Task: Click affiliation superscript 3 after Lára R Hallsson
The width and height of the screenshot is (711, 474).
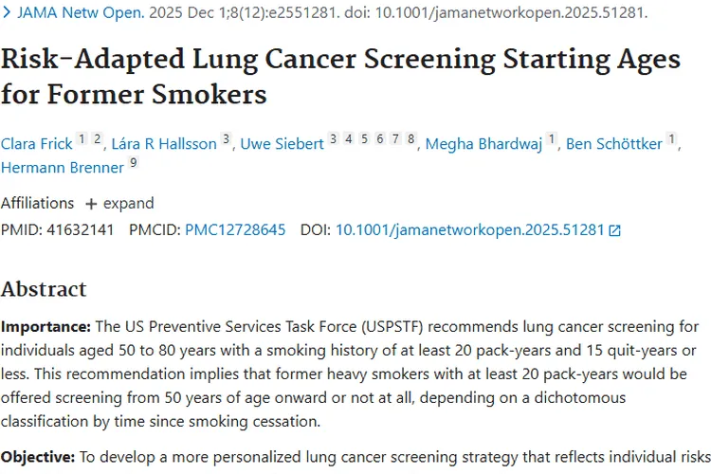Action: tap(226, 139)
